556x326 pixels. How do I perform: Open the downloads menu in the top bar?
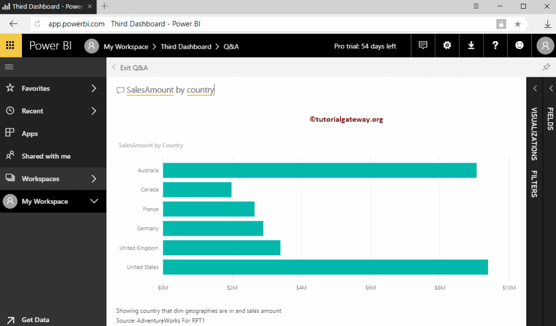tap(471, 45)
